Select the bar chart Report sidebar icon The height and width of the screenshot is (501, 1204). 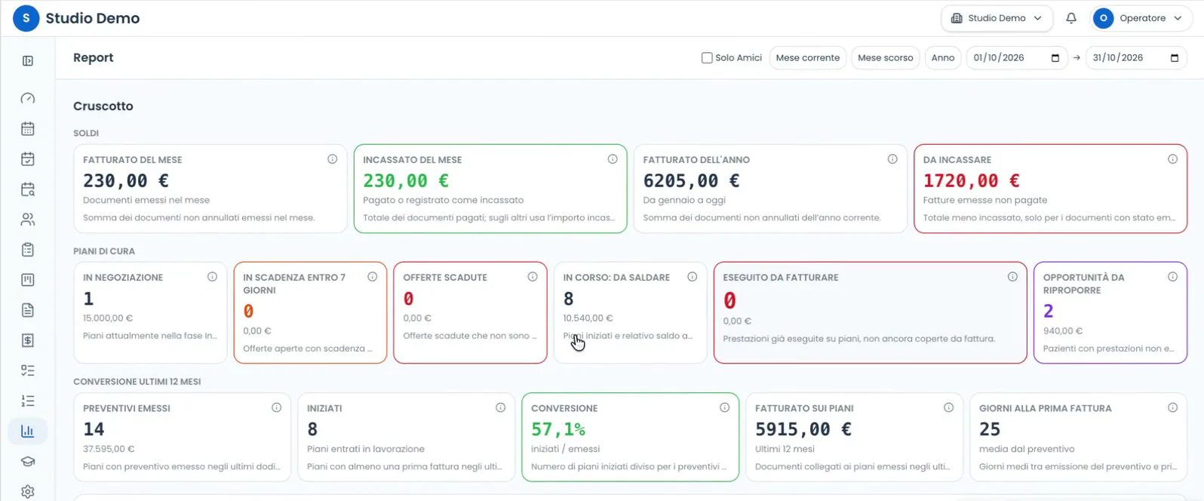28,432
